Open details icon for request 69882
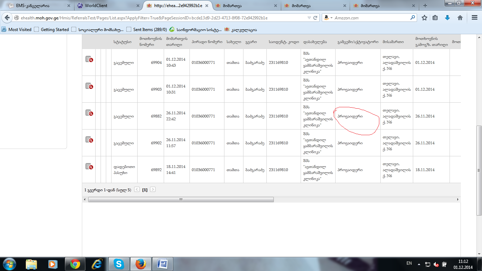The image size is (482, 271). click(89, 113)
